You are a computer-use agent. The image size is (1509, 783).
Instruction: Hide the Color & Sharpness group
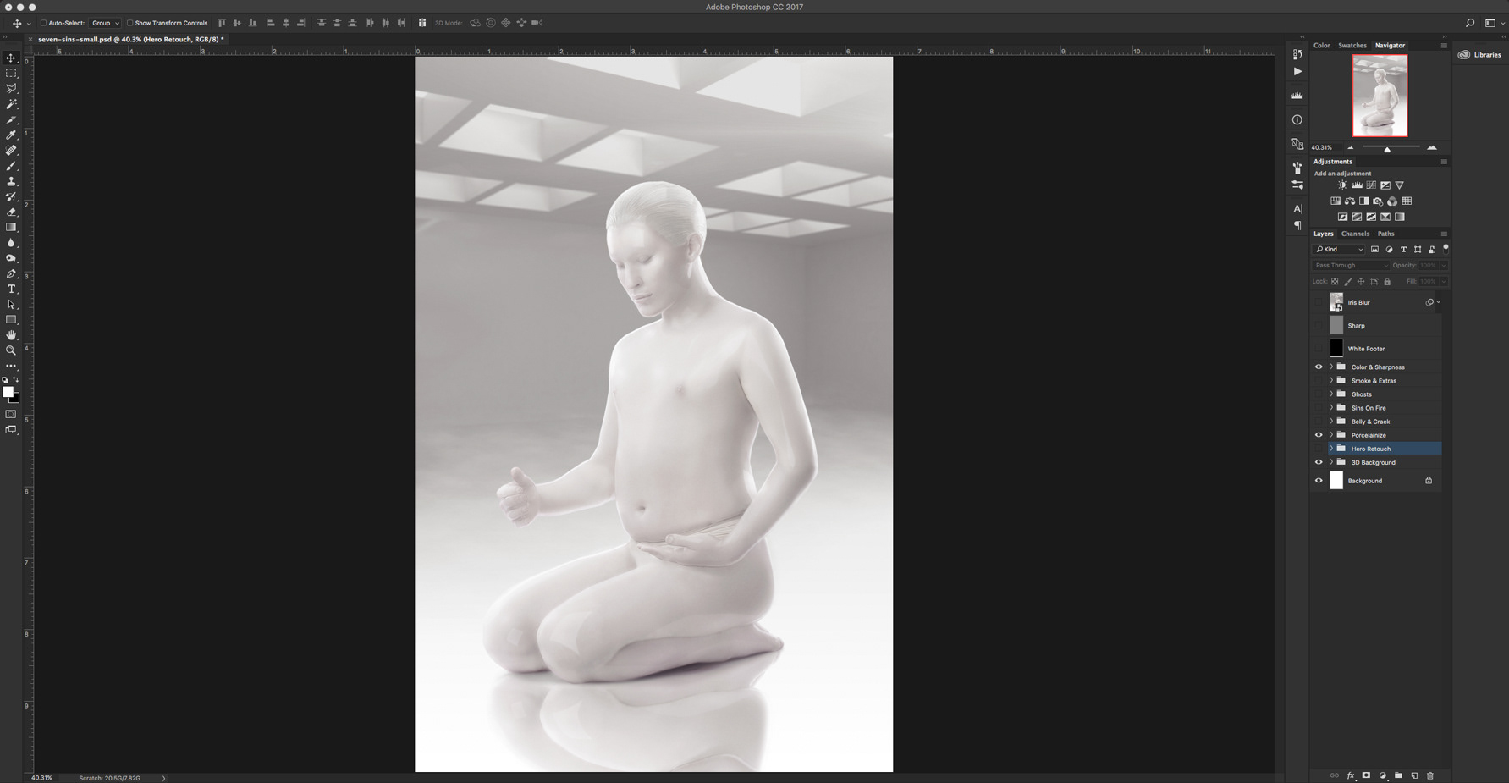[x=1319, y=367]
